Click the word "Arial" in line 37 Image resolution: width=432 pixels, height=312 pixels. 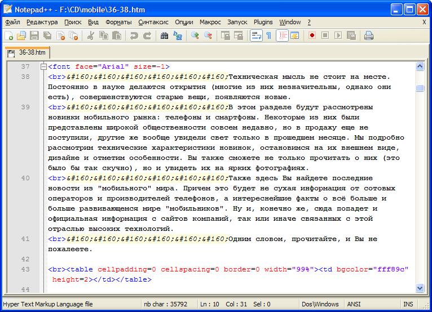pyautogui.click(x=113, y=66)
